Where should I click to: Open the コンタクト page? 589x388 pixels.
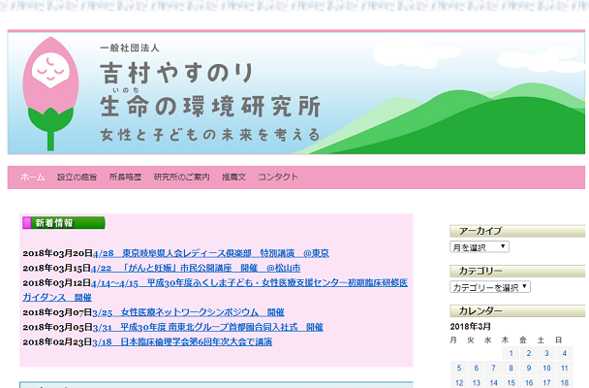point(278,178)
